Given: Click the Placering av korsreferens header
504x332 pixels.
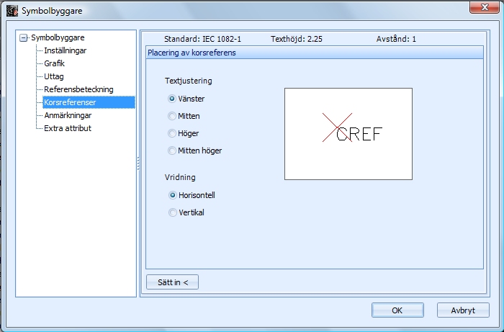Looking at the screenshot, I should pos(315,53).
